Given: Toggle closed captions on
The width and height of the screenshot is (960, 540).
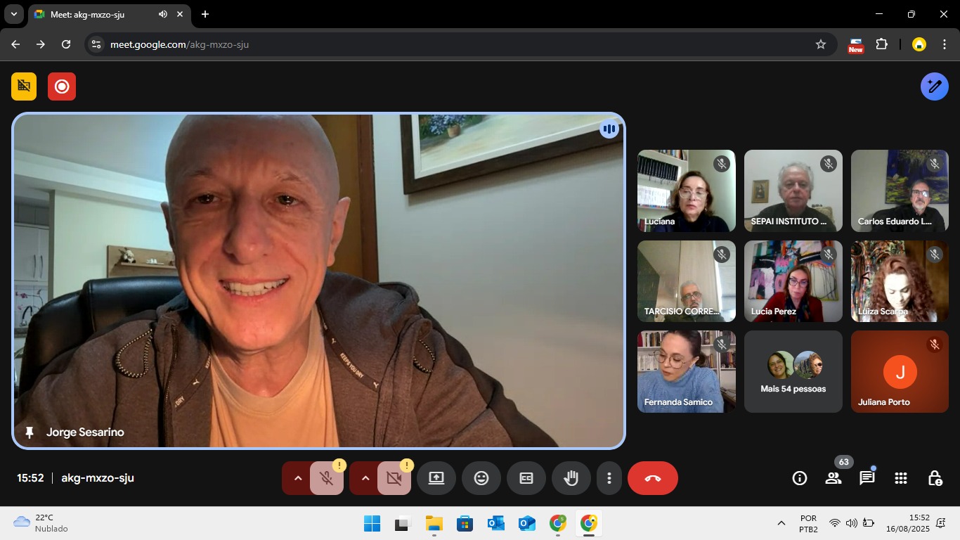Looking at the screenshot, I should (526, 478).
